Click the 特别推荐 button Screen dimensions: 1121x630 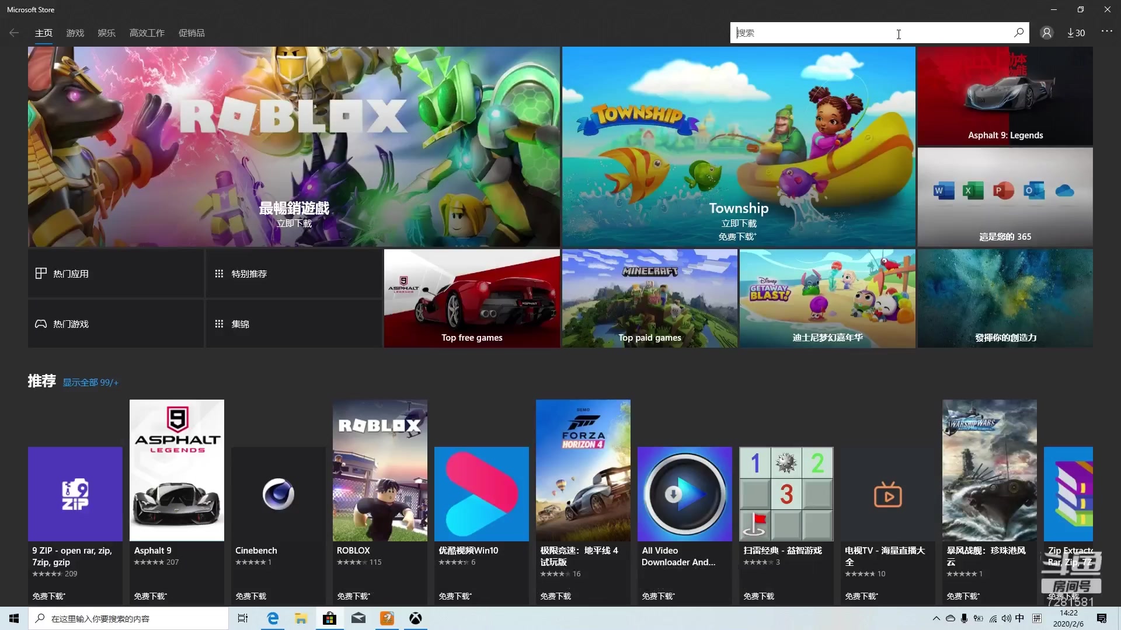click(x=294, y=274)
